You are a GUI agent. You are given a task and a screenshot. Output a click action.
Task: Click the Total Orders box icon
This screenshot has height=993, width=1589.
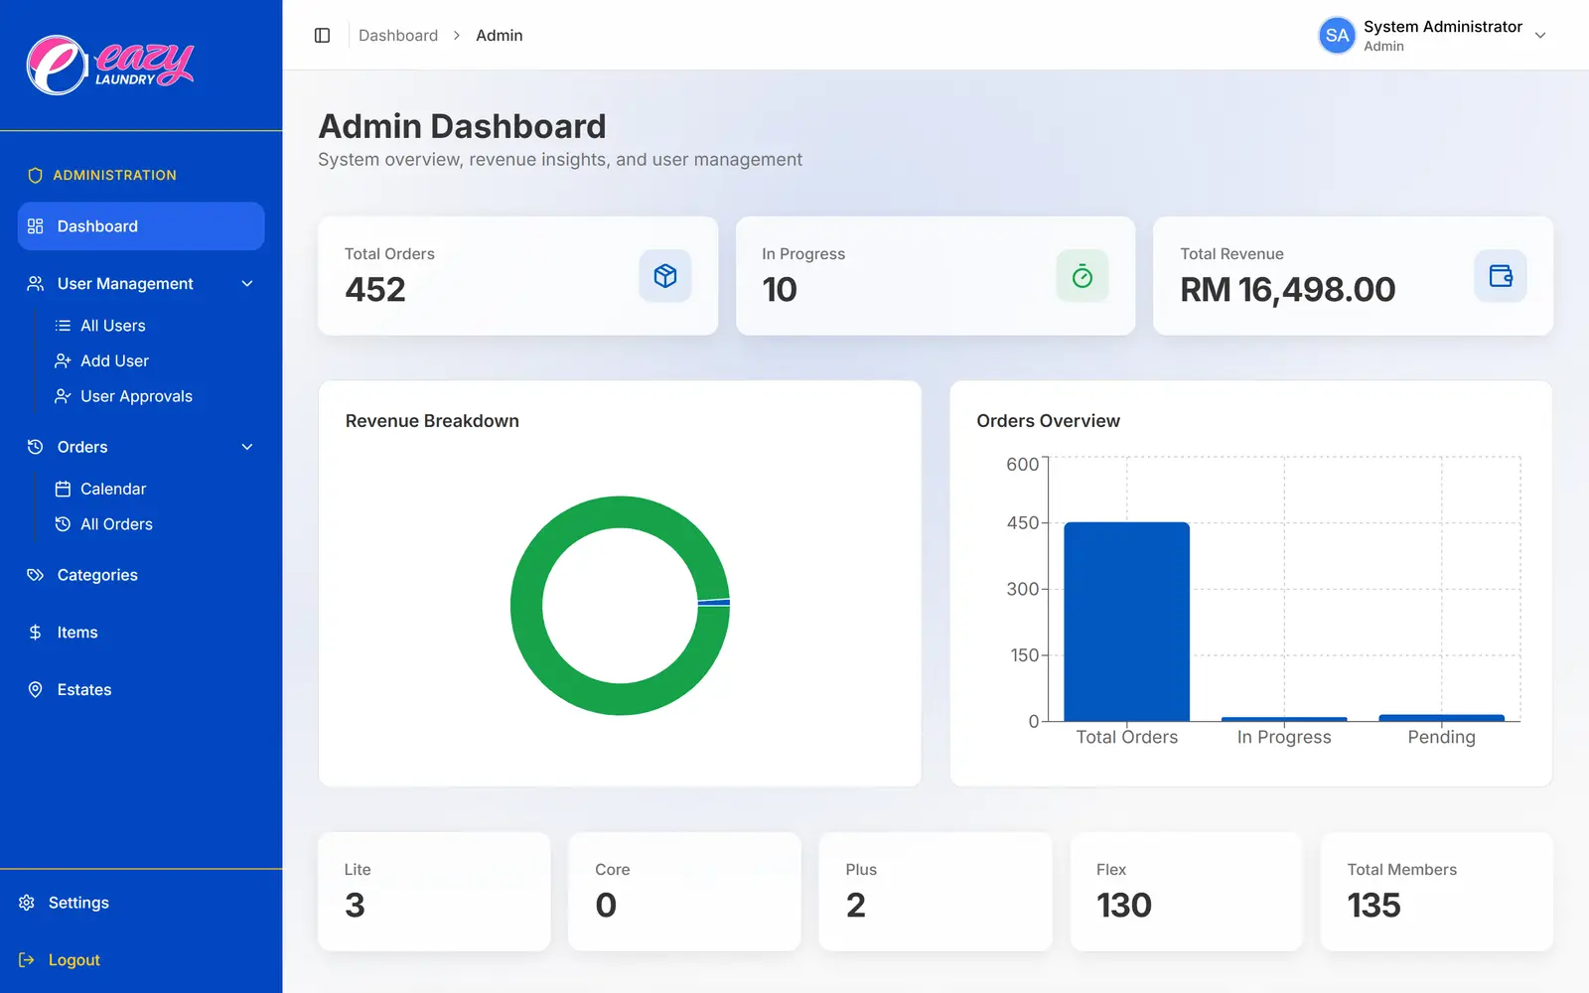click(665, 276)
